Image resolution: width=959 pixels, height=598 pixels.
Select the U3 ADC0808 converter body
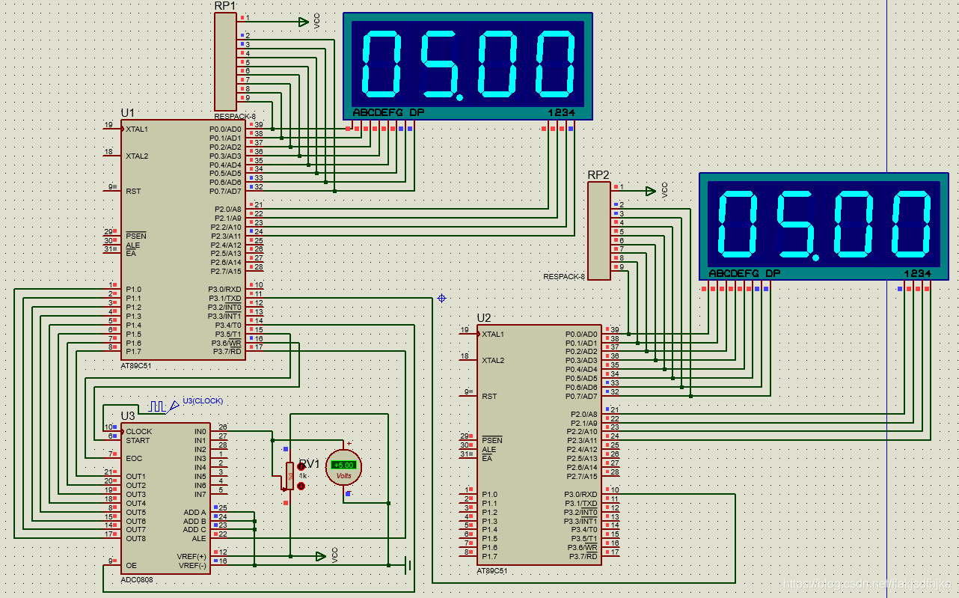click(165, 498)
